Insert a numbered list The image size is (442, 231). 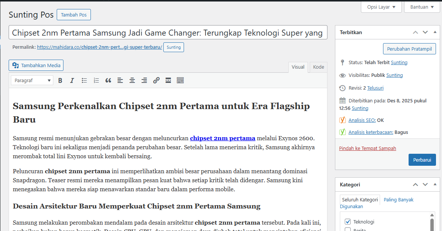(96, 81)
